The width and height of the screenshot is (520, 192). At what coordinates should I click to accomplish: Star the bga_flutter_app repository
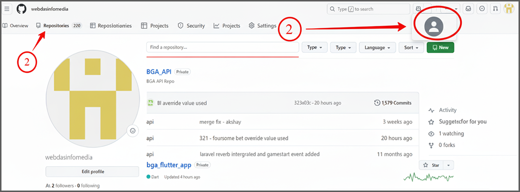432,165
